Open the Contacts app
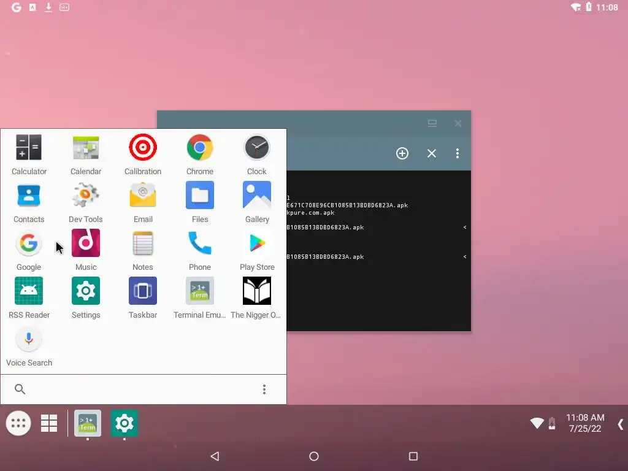 click(x=29, y=202)
